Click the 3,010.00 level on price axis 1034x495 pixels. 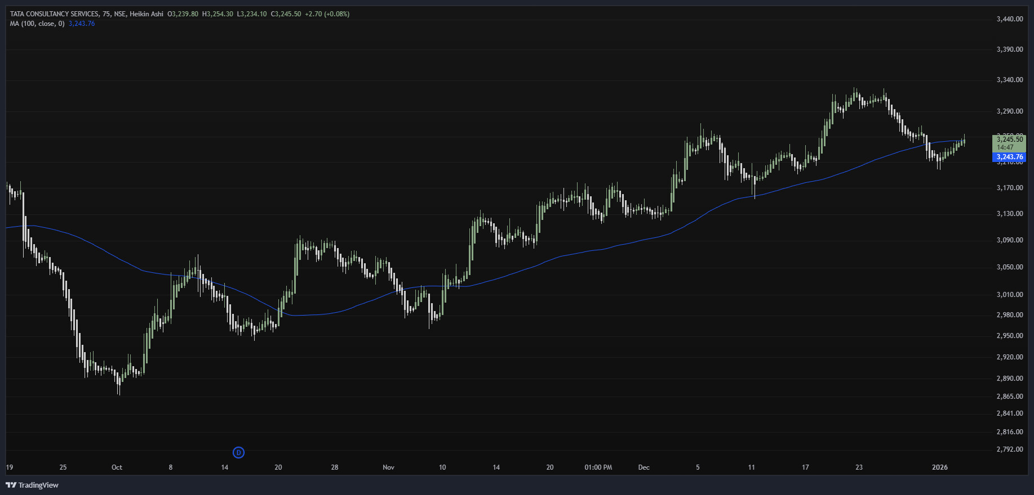point(1010,295)
